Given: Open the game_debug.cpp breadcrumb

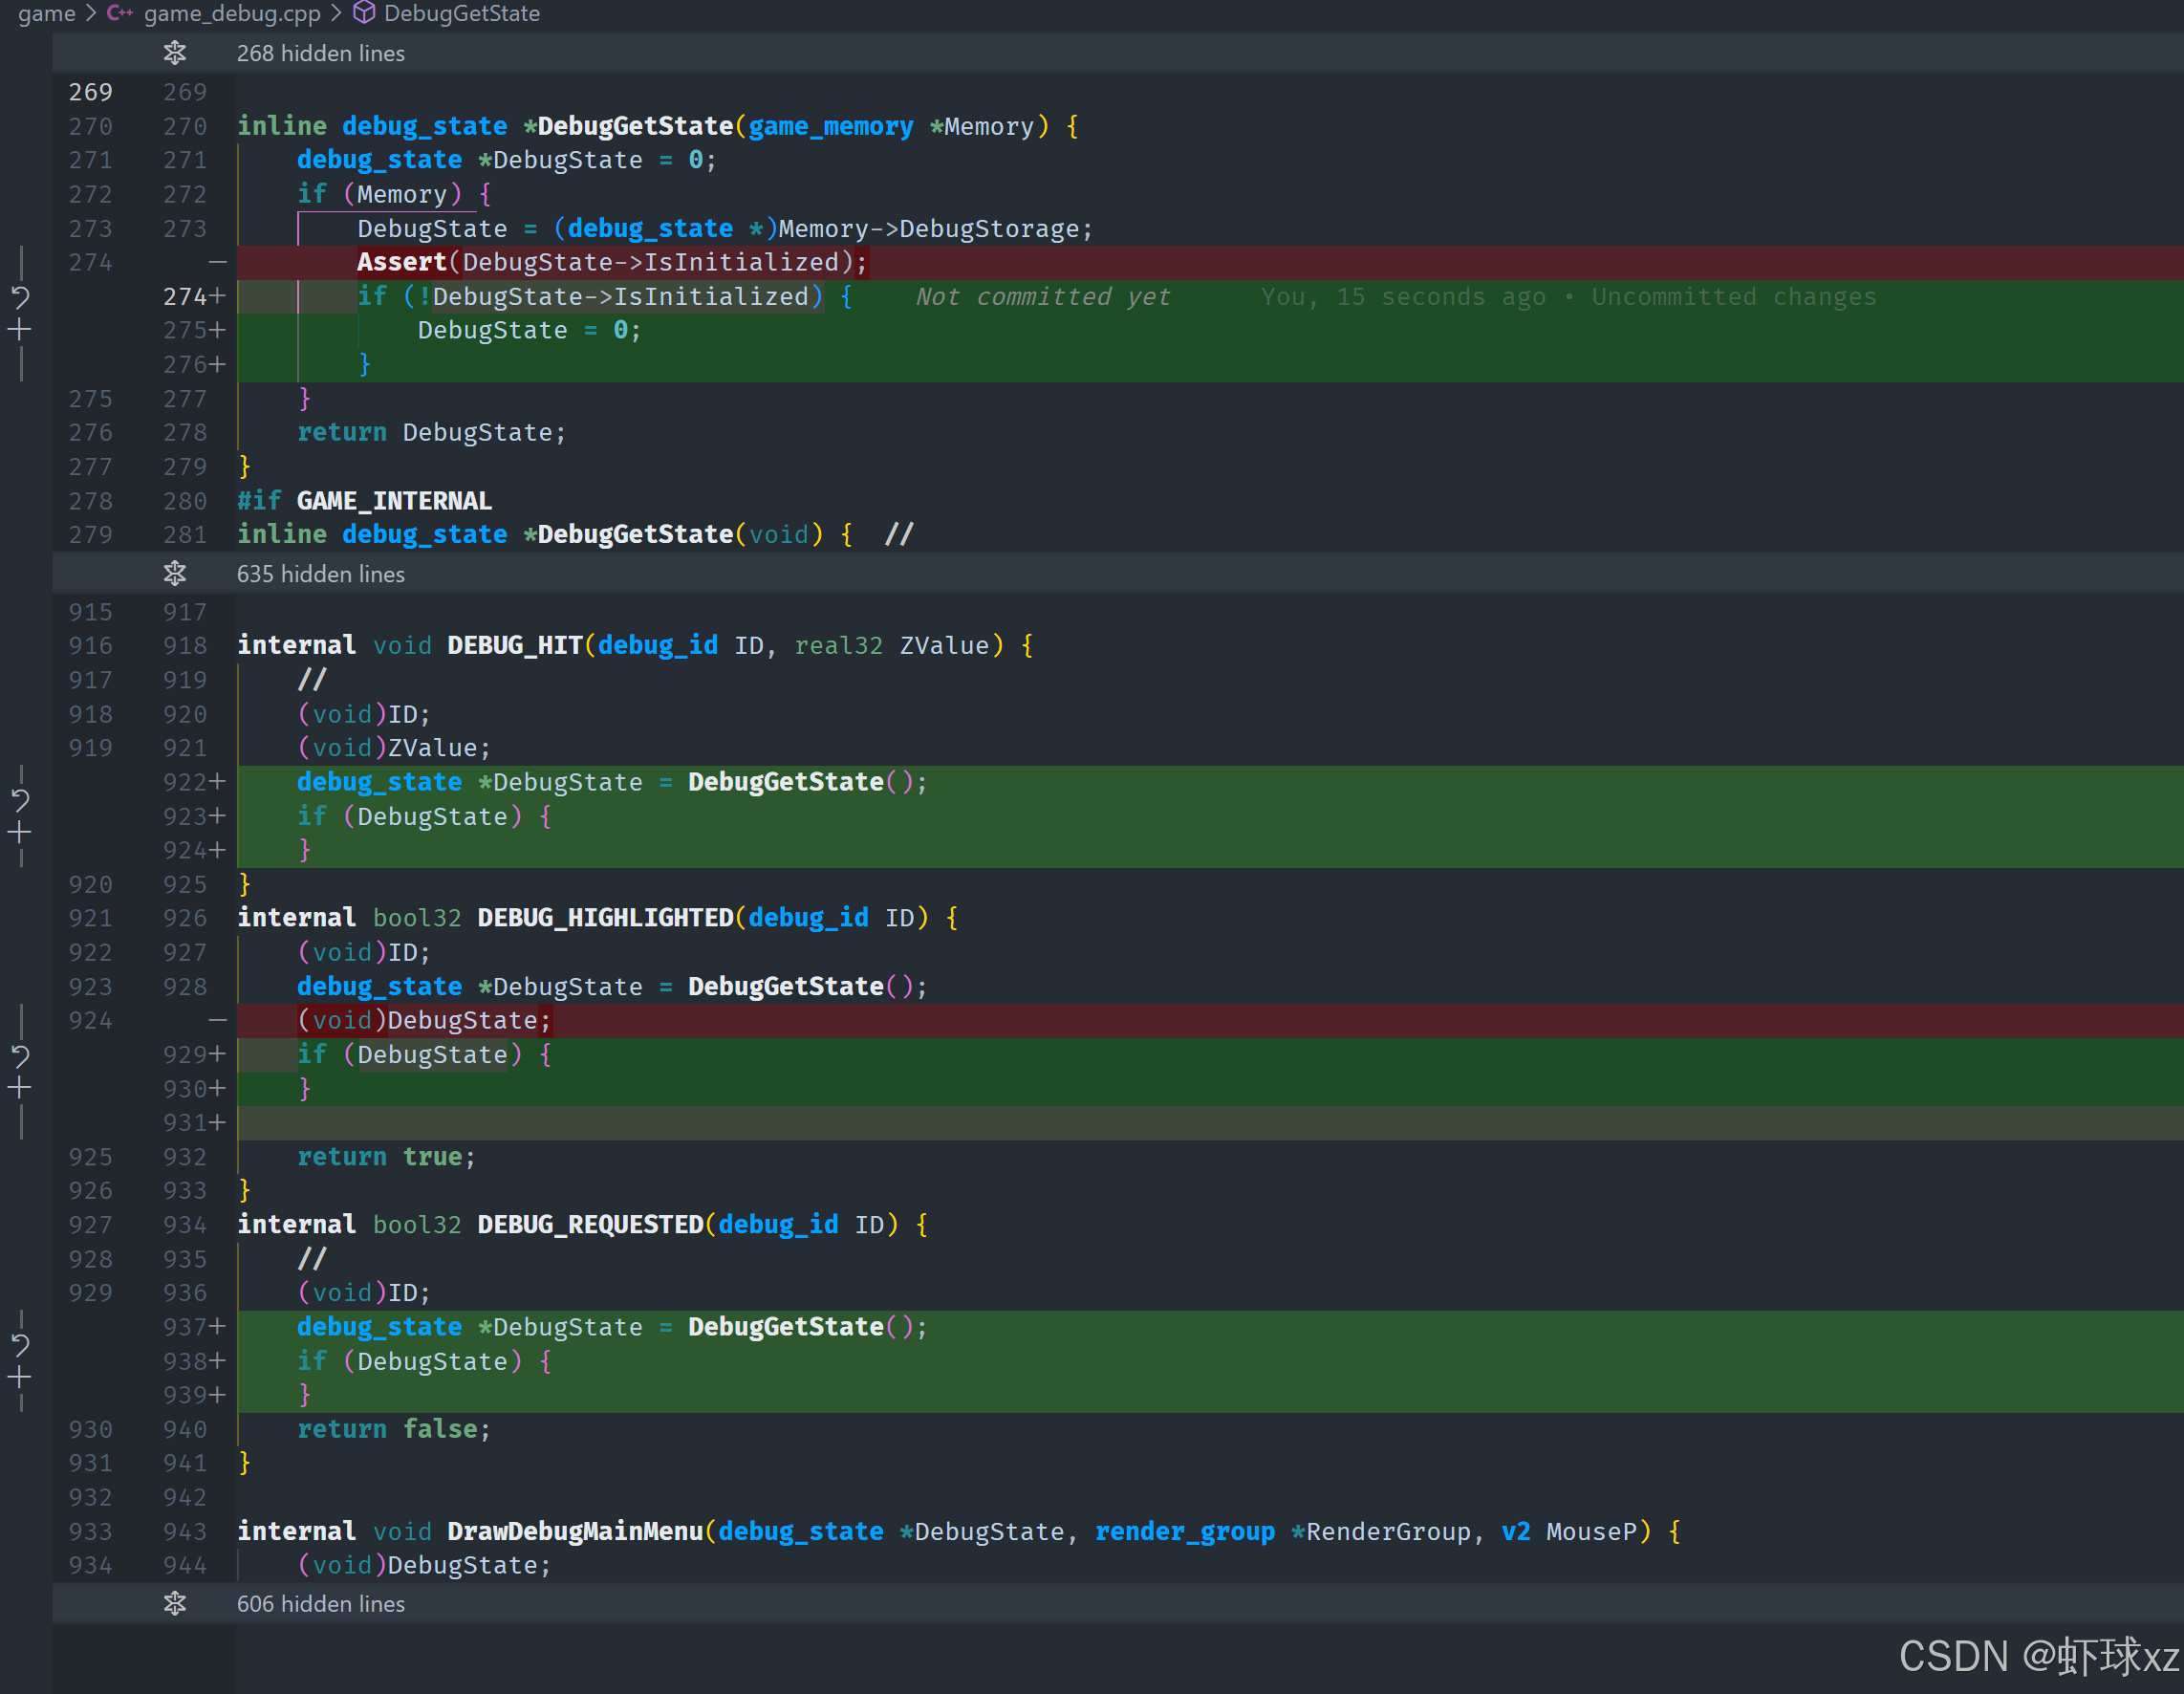Looking at the screenshot, I should [x=231, y=13].
